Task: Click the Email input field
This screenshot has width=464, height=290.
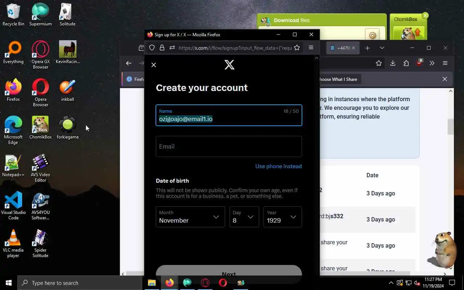Action: 229,146
